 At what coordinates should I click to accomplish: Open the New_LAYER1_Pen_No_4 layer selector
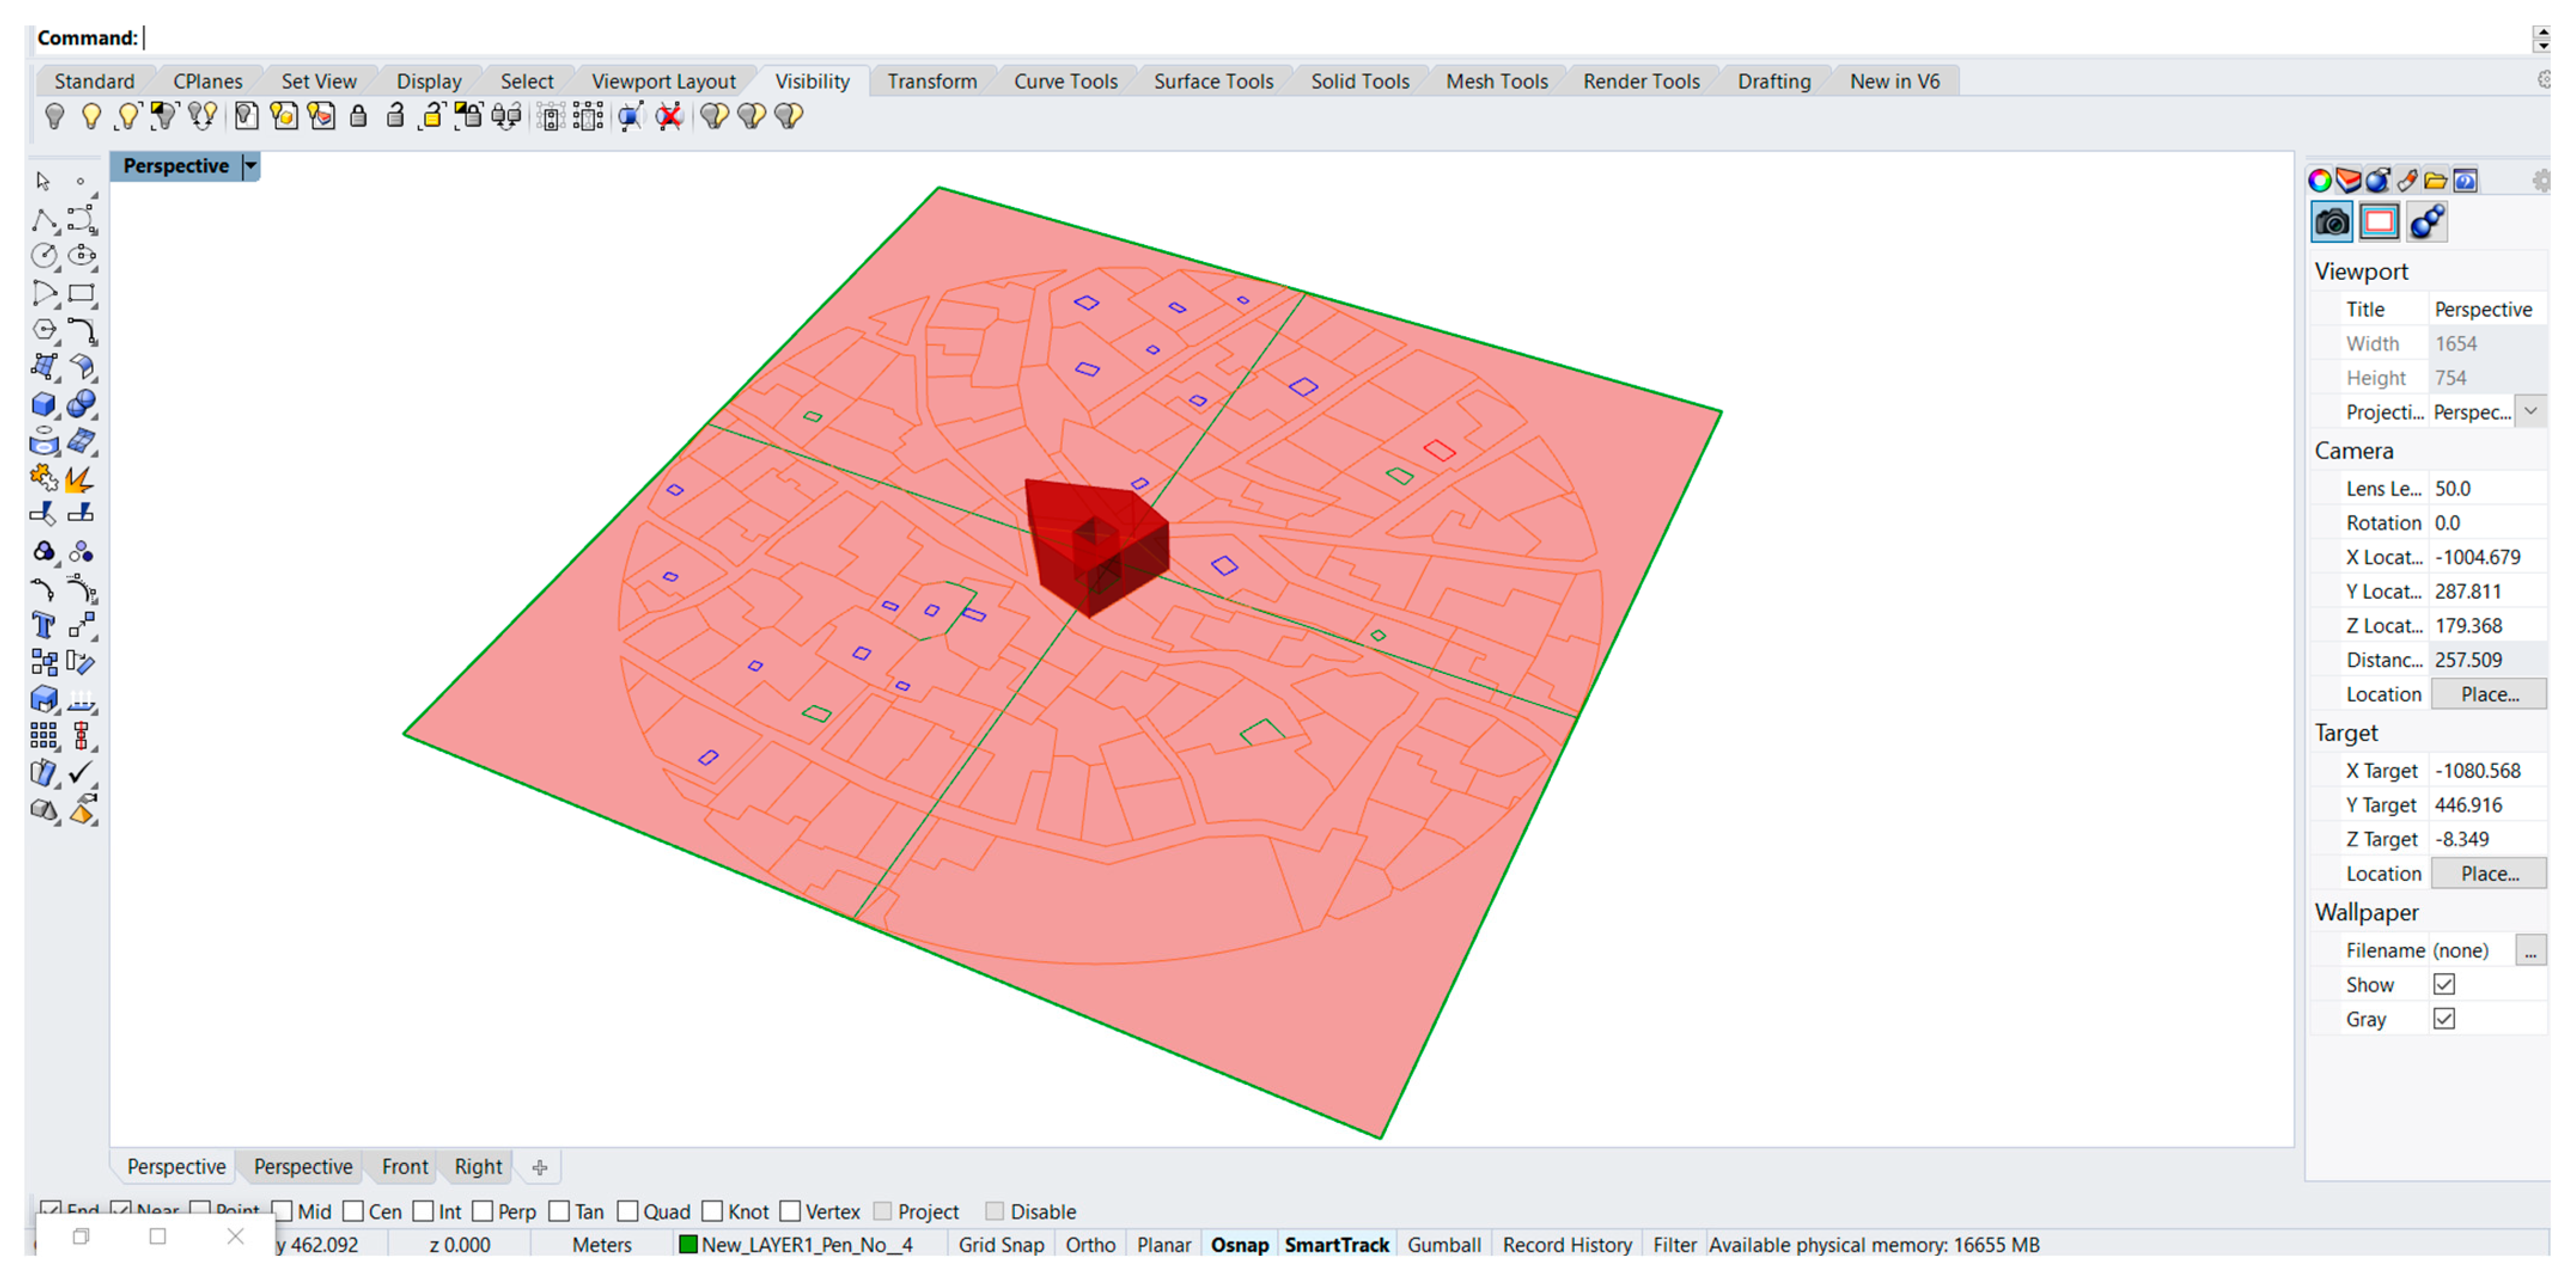click(x=806, y=1245)
